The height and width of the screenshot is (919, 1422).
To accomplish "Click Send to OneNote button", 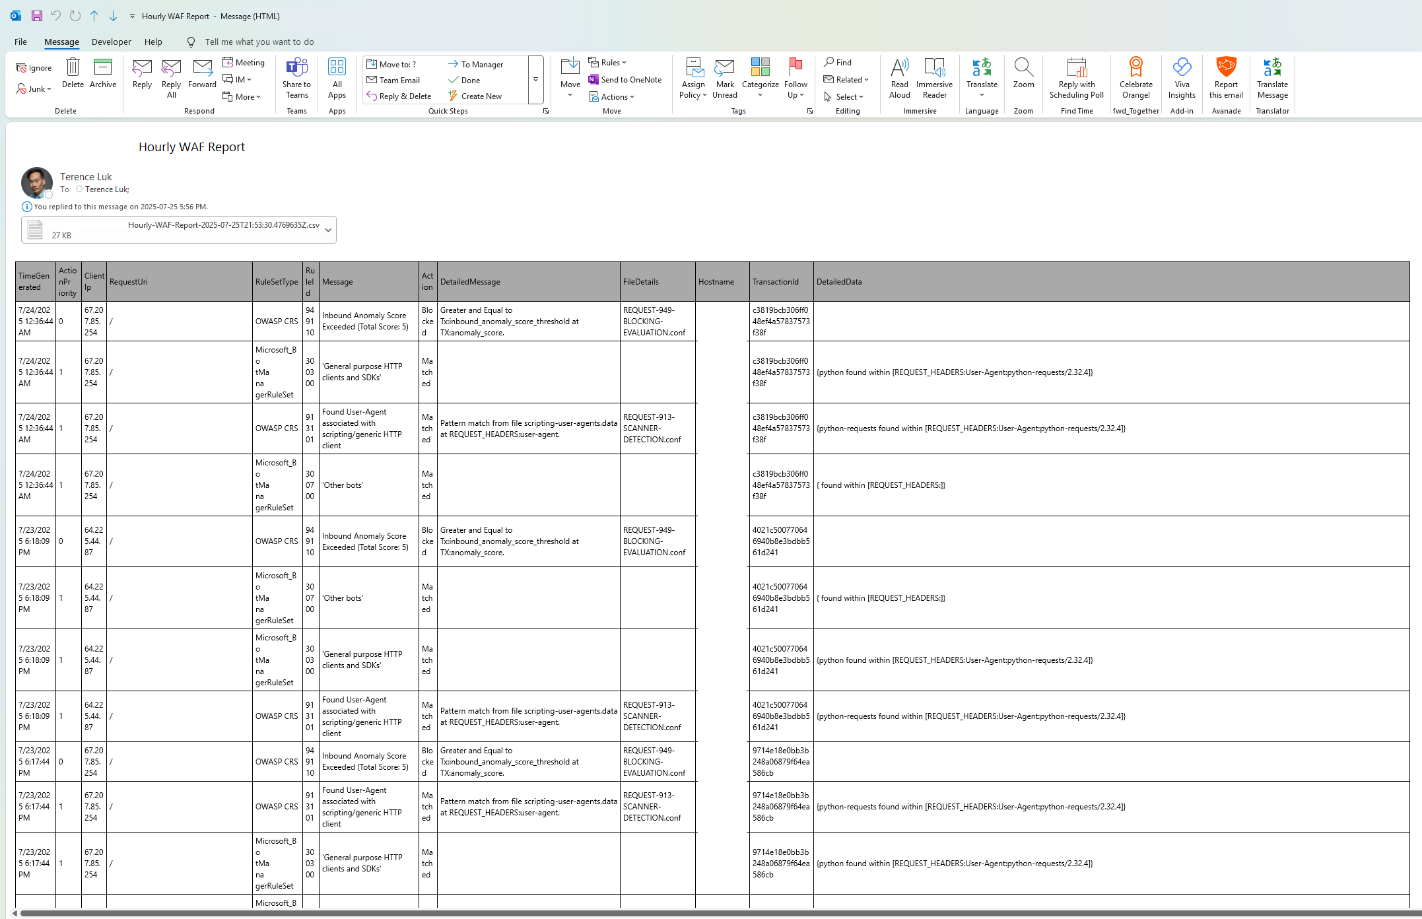I will click(x=625, y=80).
